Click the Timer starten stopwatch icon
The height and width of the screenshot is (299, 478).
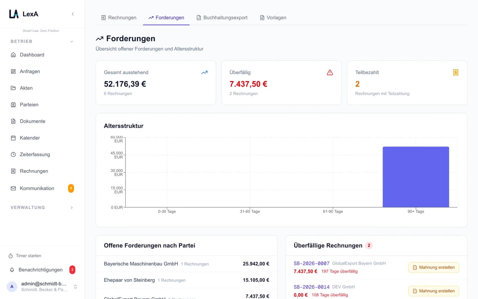coord(10,256)
